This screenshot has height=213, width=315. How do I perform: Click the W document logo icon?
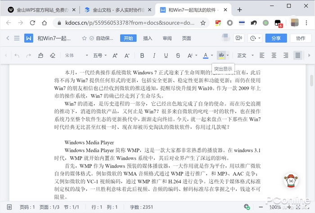(x=29, y=38)
